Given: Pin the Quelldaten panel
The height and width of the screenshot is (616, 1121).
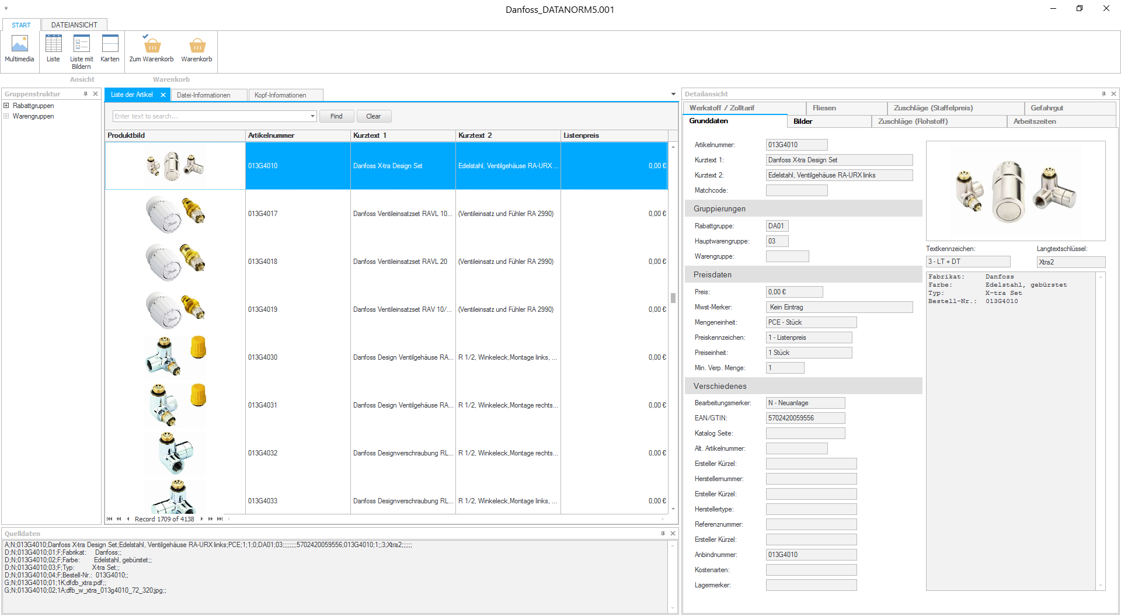Looking at the screenshot, I should 663,534.
